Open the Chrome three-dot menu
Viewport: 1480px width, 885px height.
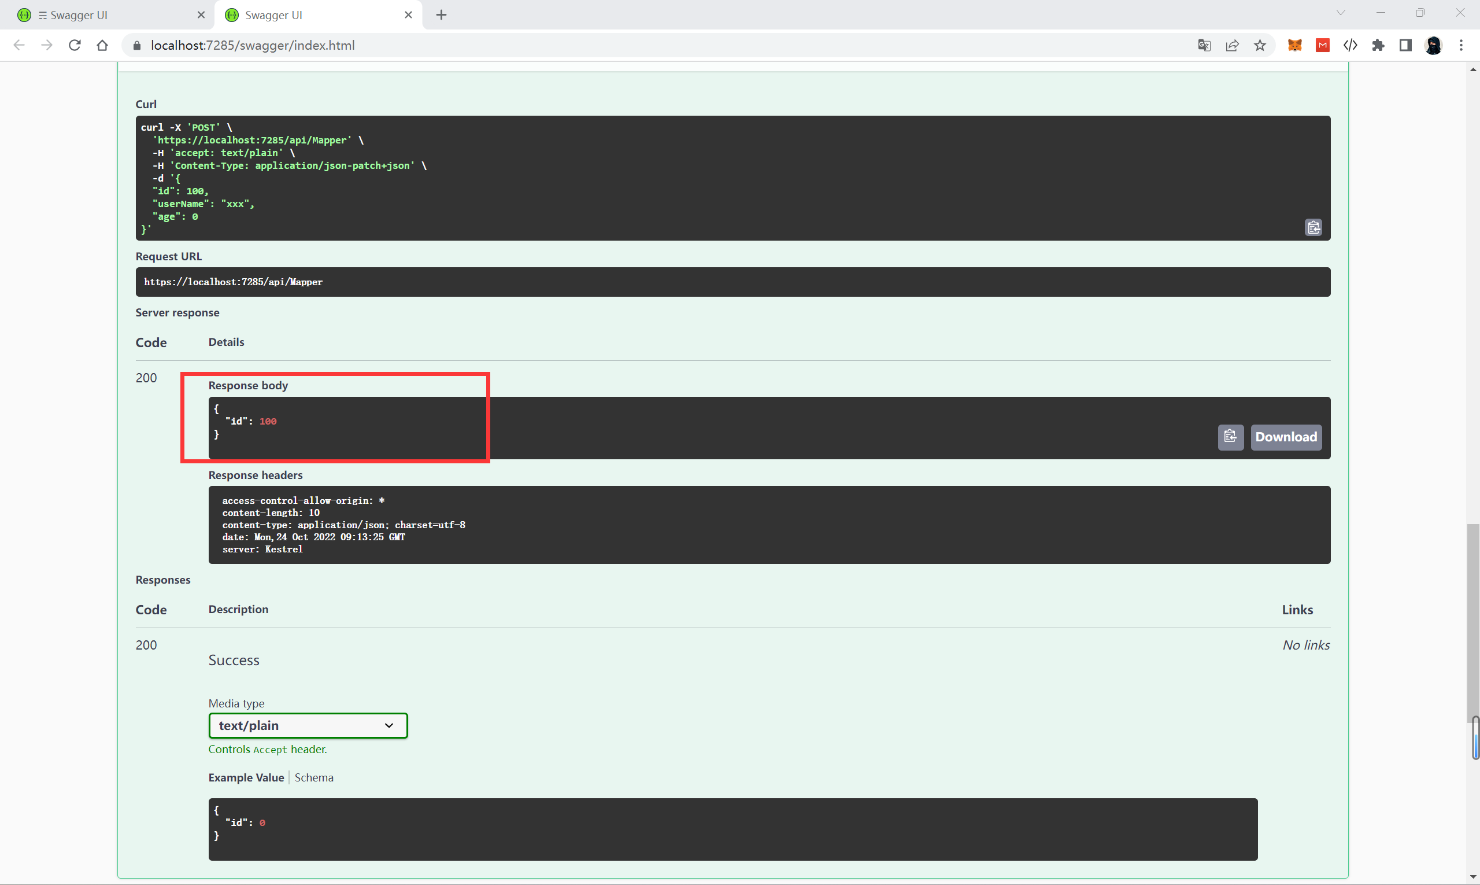tap(1461, 45)
